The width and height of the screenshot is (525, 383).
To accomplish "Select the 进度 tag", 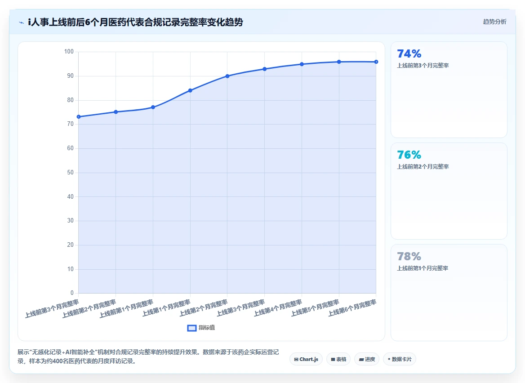I will click(x=367, y=359).
